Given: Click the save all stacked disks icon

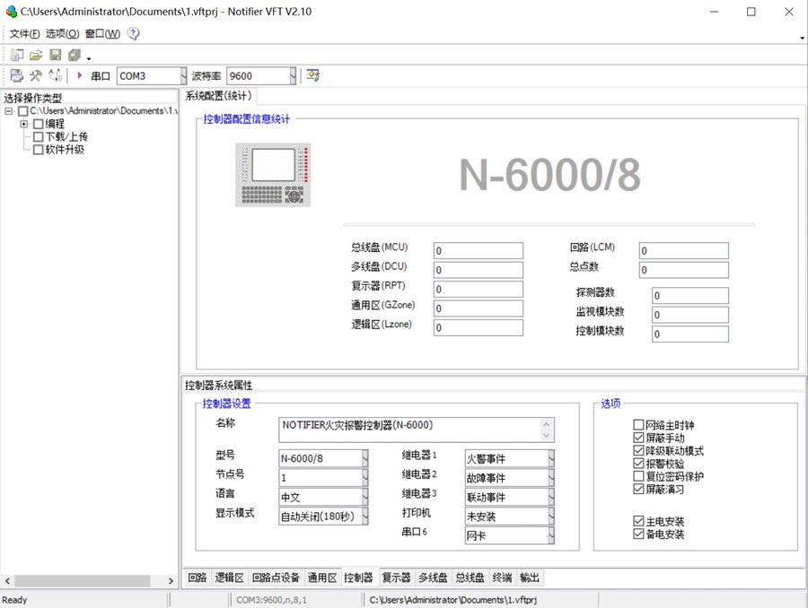Looking at the screenshot, I should click(x=75, y=55).
